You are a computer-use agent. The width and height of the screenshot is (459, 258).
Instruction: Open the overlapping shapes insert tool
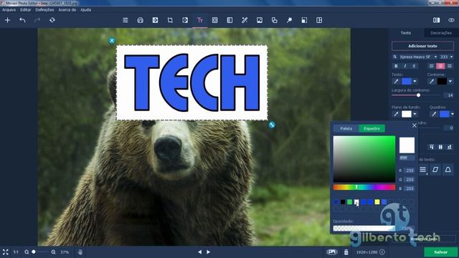[x=274, y=20]
